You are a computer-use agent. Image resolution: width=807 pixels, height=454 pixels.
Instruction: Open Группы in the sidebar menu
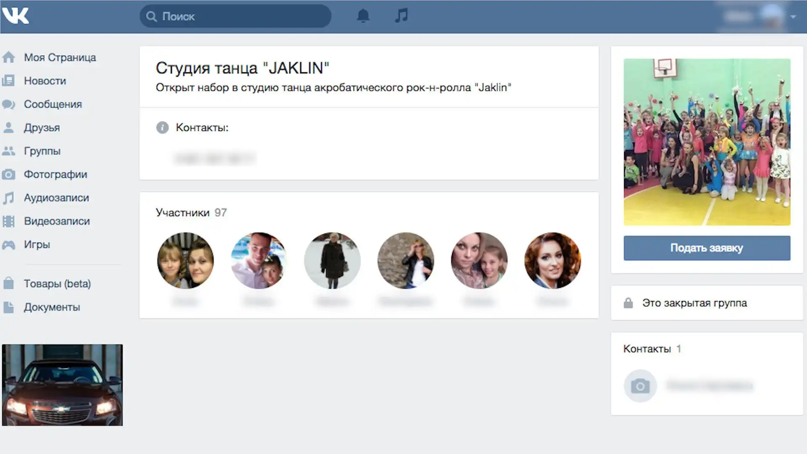point(42,151)
